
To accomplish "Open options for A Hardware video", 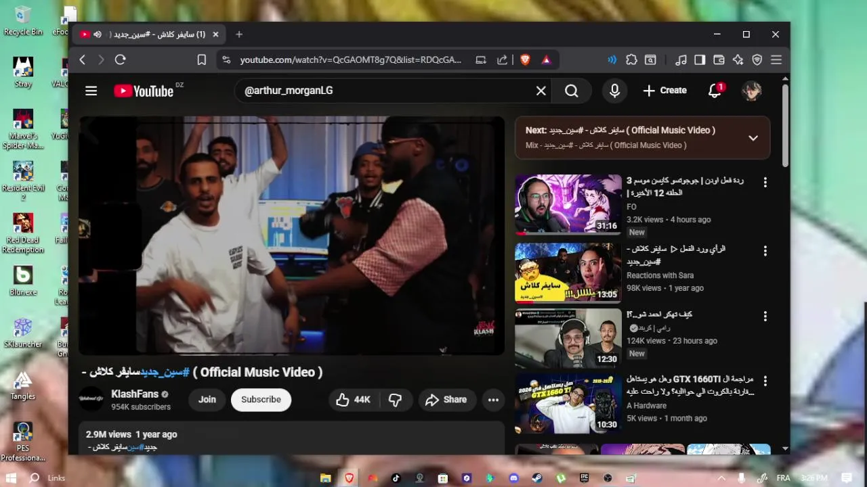I will (765, 382).
